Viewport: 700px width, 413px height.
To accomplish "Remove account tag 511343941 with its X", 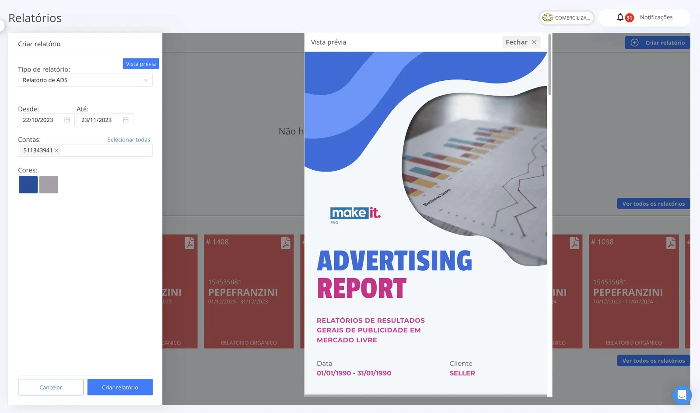I will (56, 150).
